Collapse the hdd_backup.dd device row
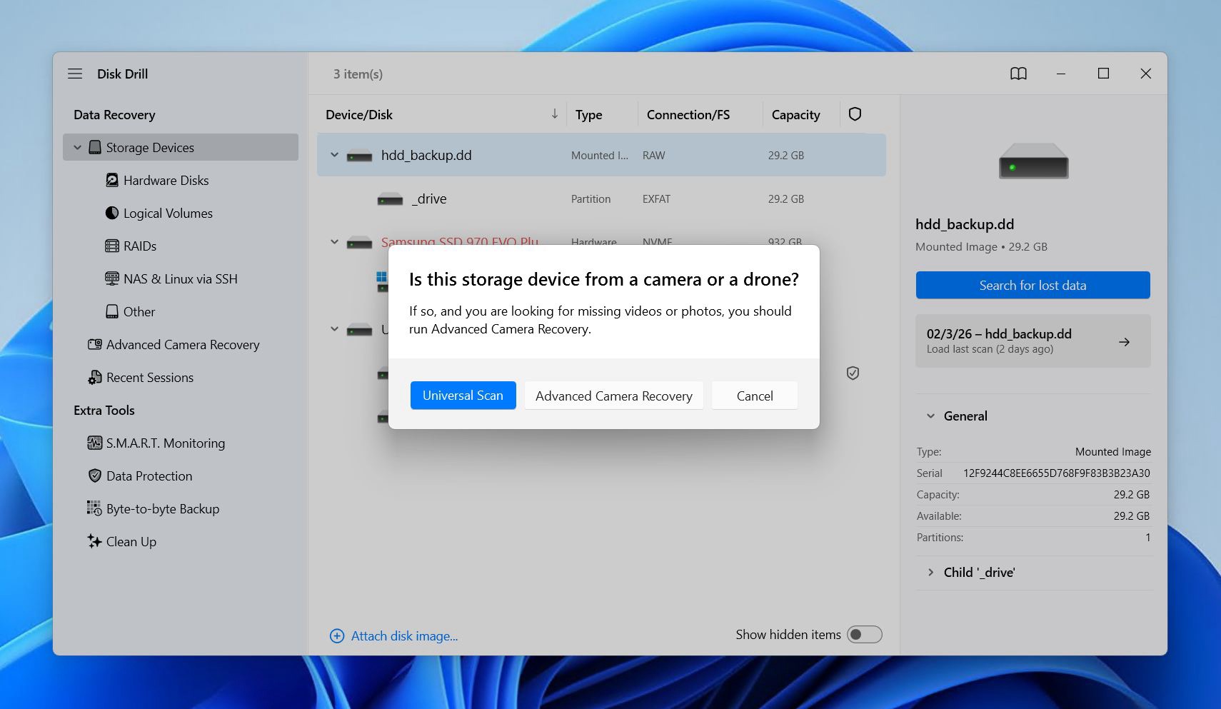Viewport: 1221px width, 709px height. pos(334,155)
